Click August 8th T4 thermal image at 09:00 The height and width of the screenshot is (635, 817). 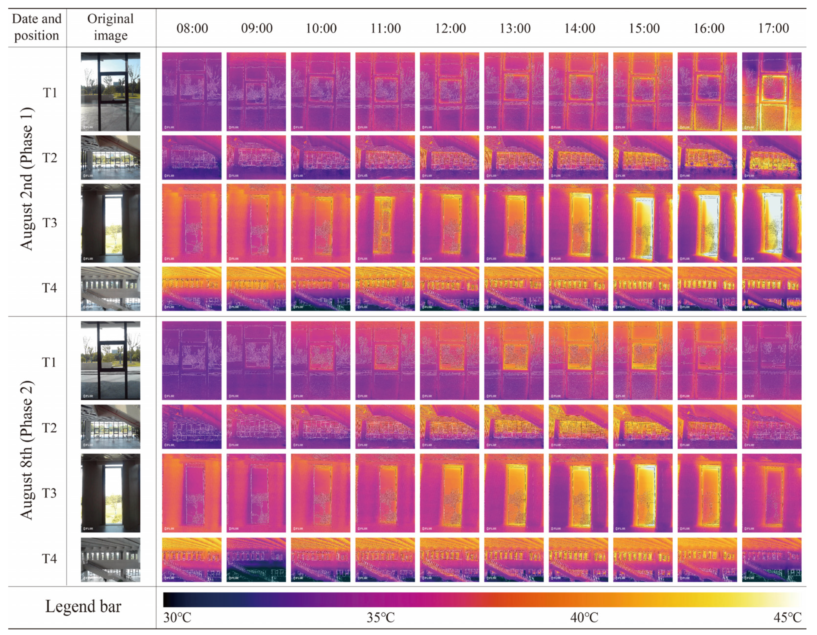point(256,559)
